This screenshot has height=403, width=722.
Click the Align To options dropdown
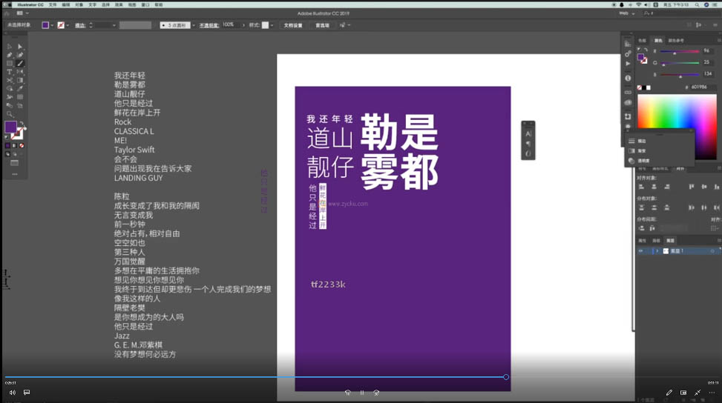(x=715, y=228)
